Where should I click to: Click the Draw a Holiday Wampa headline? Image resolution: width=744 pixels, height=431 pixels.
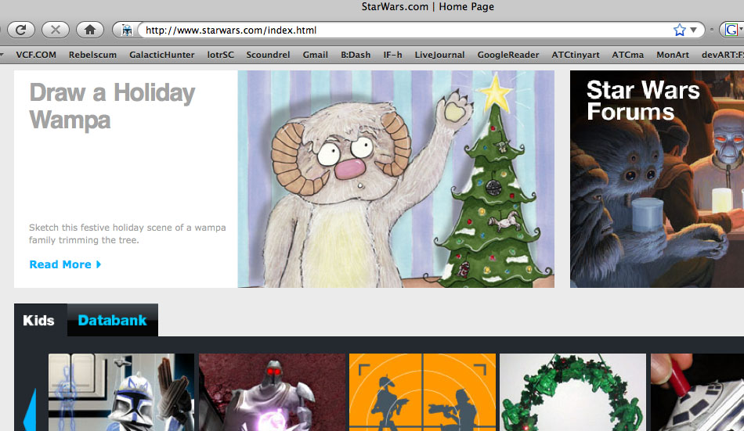pos(112,106)
